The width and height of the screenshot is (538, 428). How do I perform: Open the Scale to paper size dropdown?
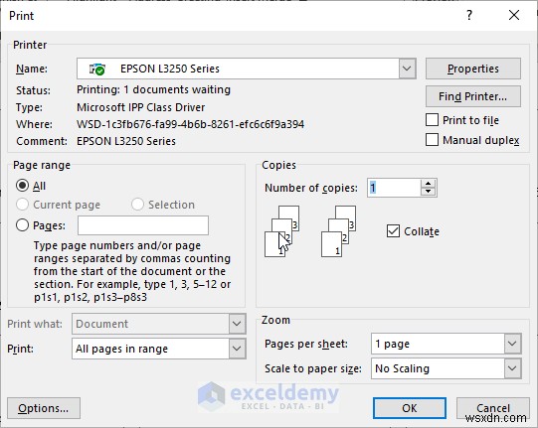[512, 368]
